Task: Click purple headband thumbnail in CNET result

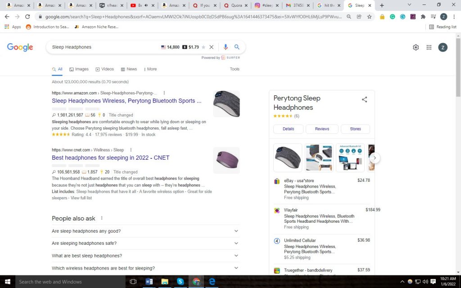Action: 226,160
